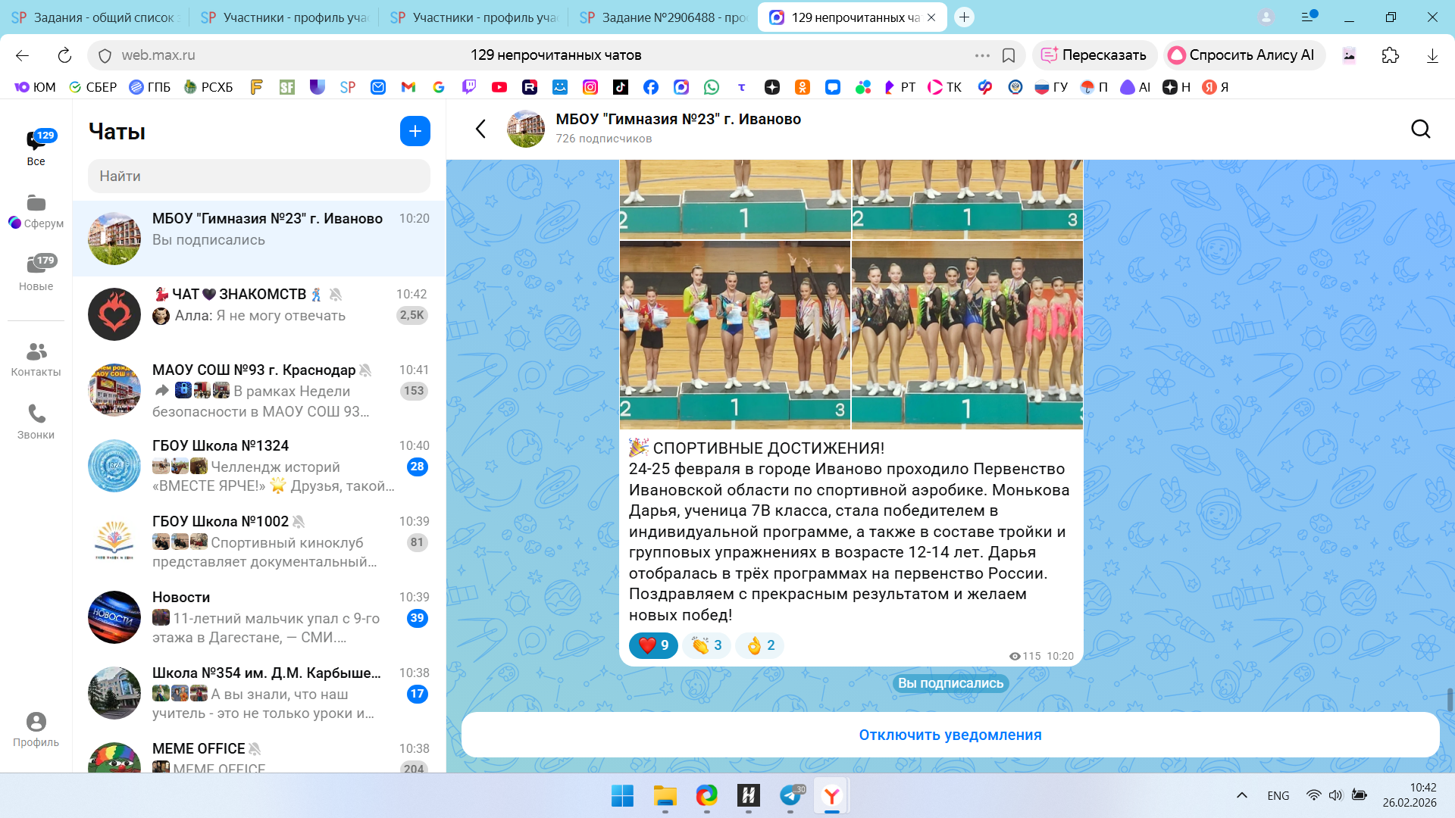Expand the system tray hidden icons chevron
The width and height of the screenshot is (1455, 818).
coord(1241,795)
